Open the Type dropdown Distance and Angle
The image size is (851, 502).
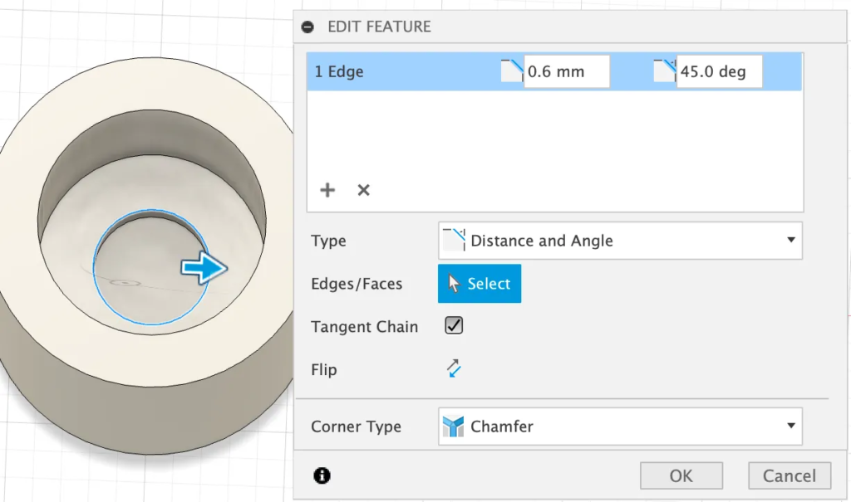point(620,241)
